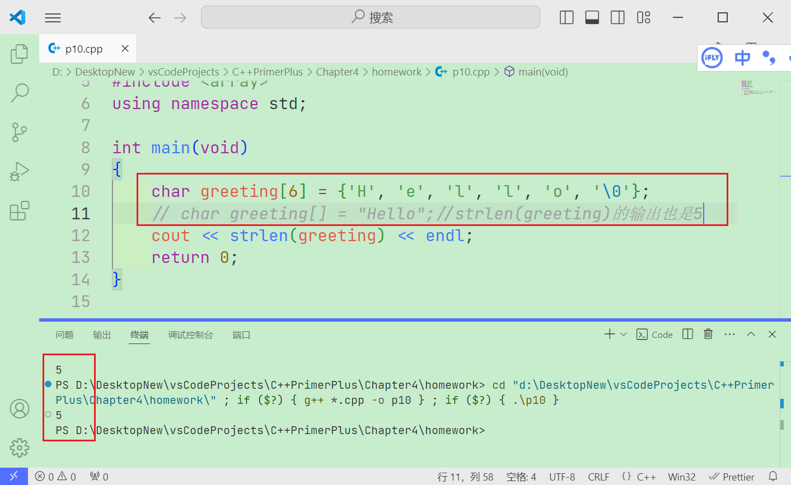Toggle the secondary side bar layout icon
The width and height of the screenshot is (791, 485).
click(x=618, y=18)
